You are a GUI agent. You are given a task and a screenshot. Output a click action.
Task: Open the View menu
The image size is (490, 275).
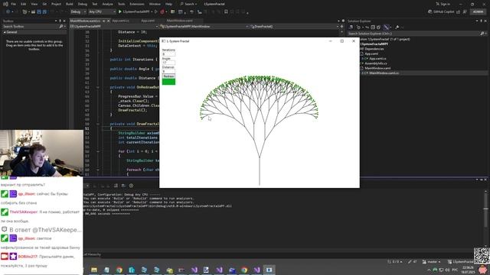(x=34, y=4)
